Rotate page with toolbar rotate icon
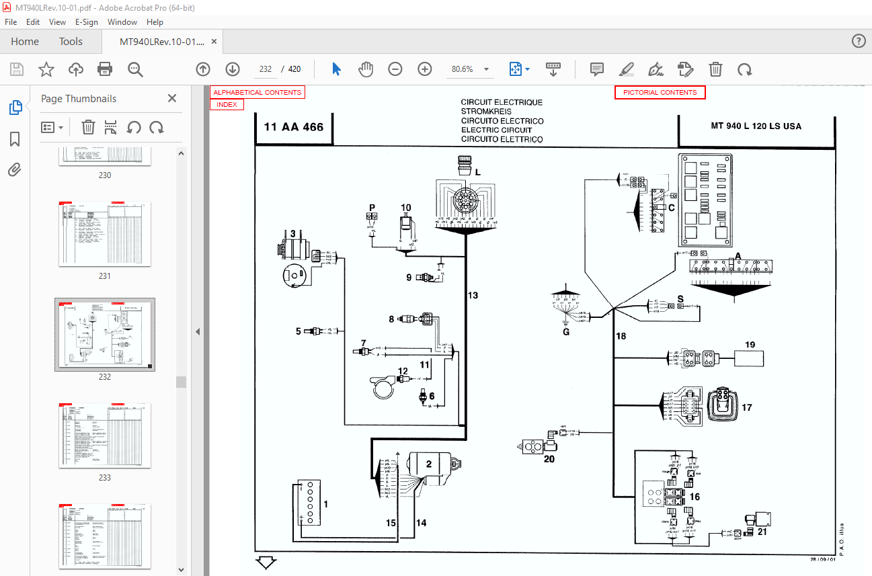Image resolution: width=872 pixels, height=576 pixels. 744,69
